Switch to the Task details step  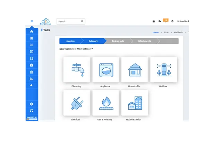[118, 41]
